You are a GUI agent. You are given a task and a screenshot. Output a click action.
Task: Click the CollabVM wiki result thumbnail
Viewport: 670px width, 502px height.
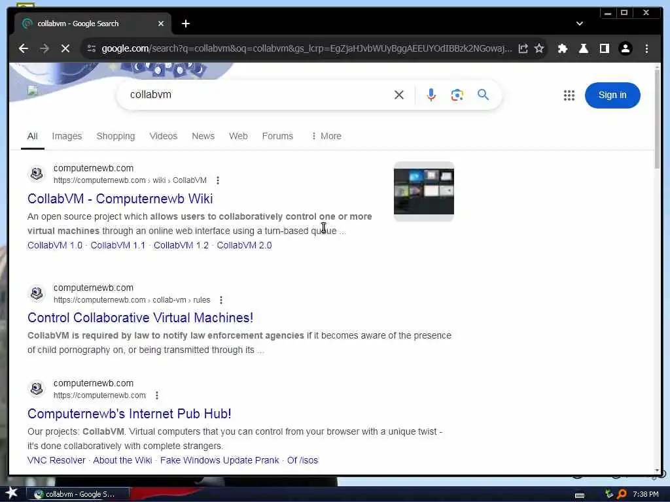[423, 192]
